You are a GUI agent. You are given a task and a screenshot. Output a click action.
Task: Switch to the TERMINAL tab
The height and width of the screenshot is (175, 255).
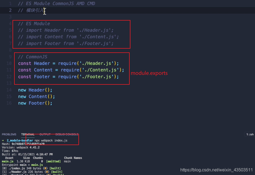coord(28,134)
